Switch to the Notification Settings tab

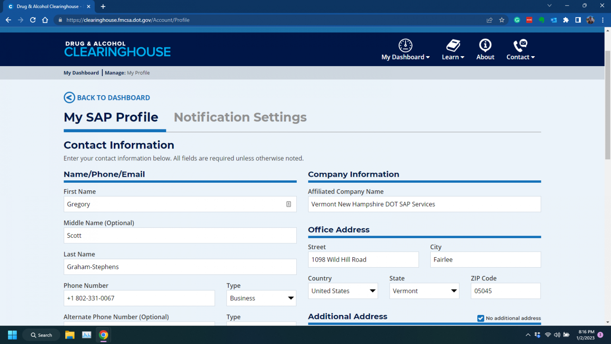[x=240, y=117]
